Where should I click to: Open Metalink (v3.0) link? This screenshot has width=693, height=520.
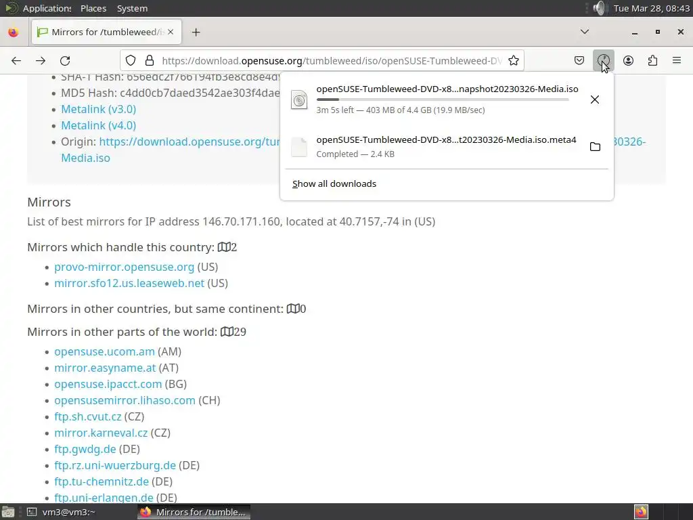pos(99,109)
